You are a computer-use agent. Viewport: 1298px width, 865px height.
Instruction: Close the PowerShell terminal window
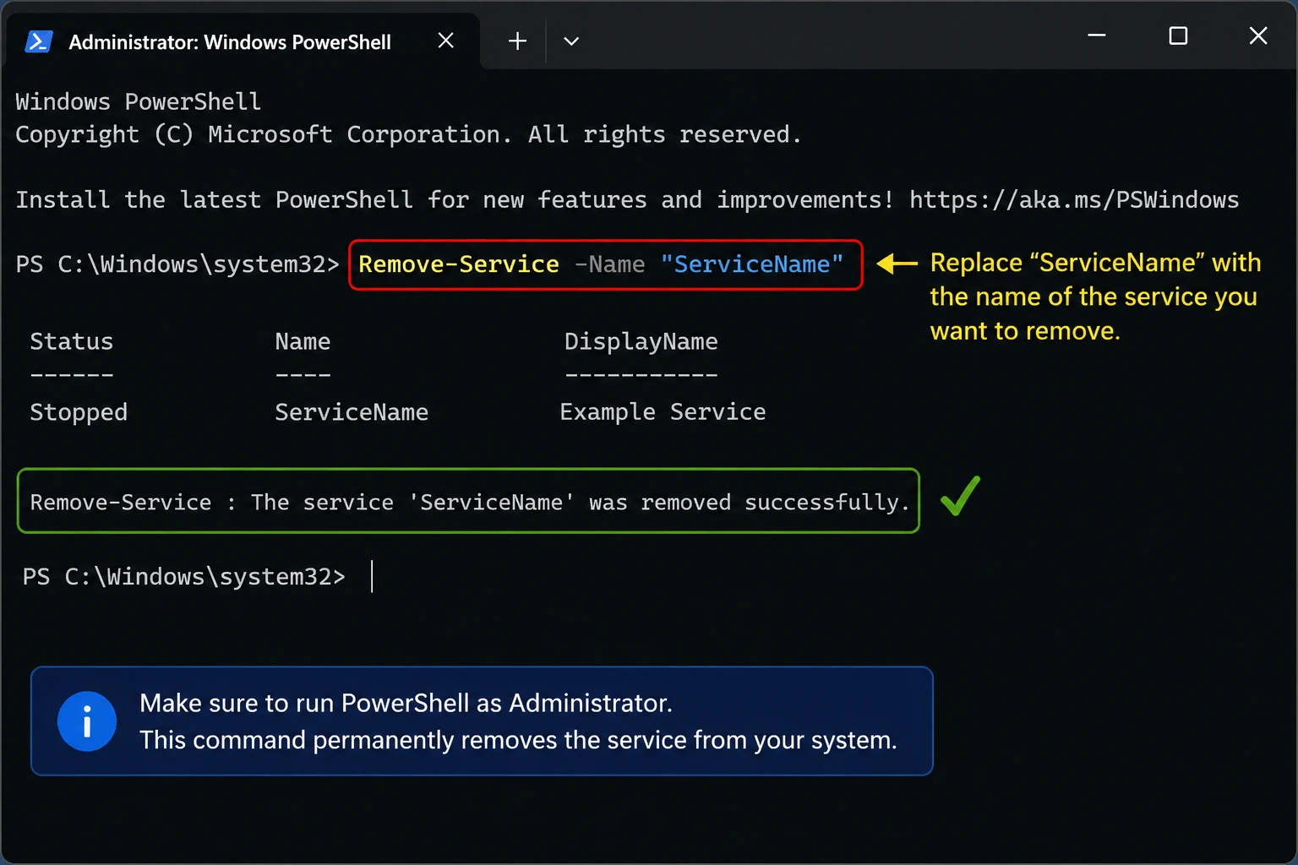[x=1258, y=35]
